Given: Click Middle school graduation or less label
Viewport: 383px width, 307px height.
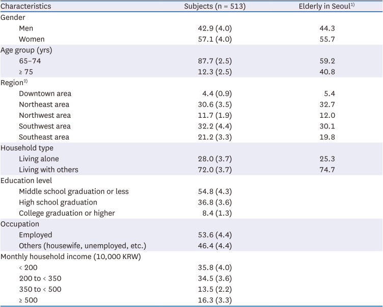Looking at the screenshot, I should (74, 191).
